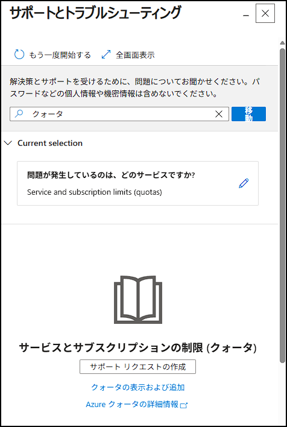Click the 移動 button
This screenshot has width=287, height=427.
click(x=248, y=114)
